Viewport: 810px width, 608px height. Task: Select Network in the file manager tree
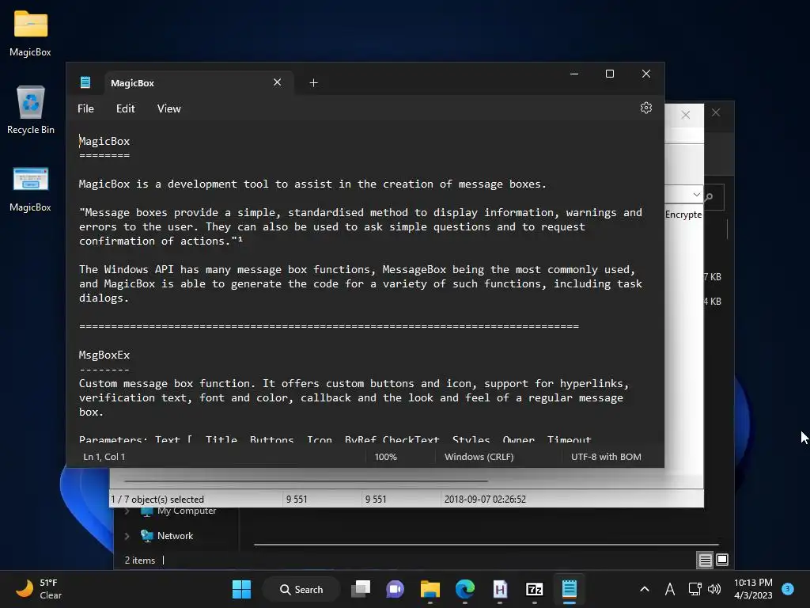pos(175,536)
